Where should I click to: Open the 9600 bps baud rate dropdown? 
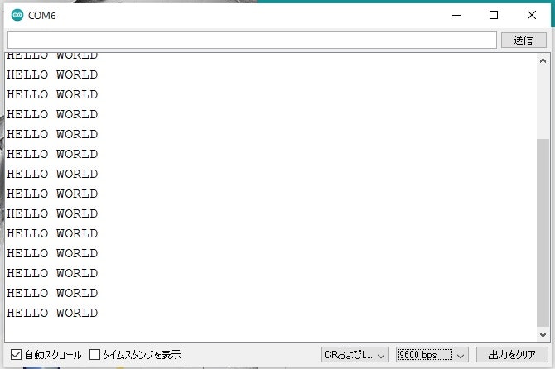coord(432,354)
